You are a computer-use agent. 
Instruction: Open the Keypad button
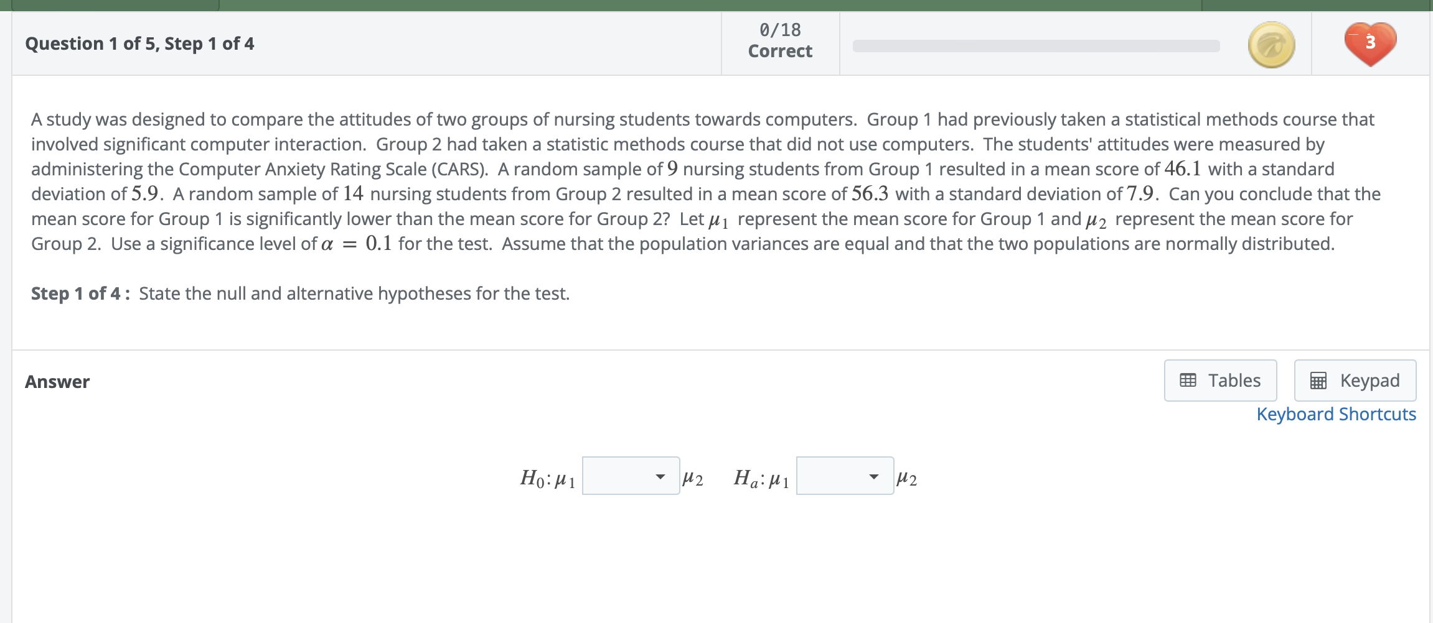(x=1355, y=381)
